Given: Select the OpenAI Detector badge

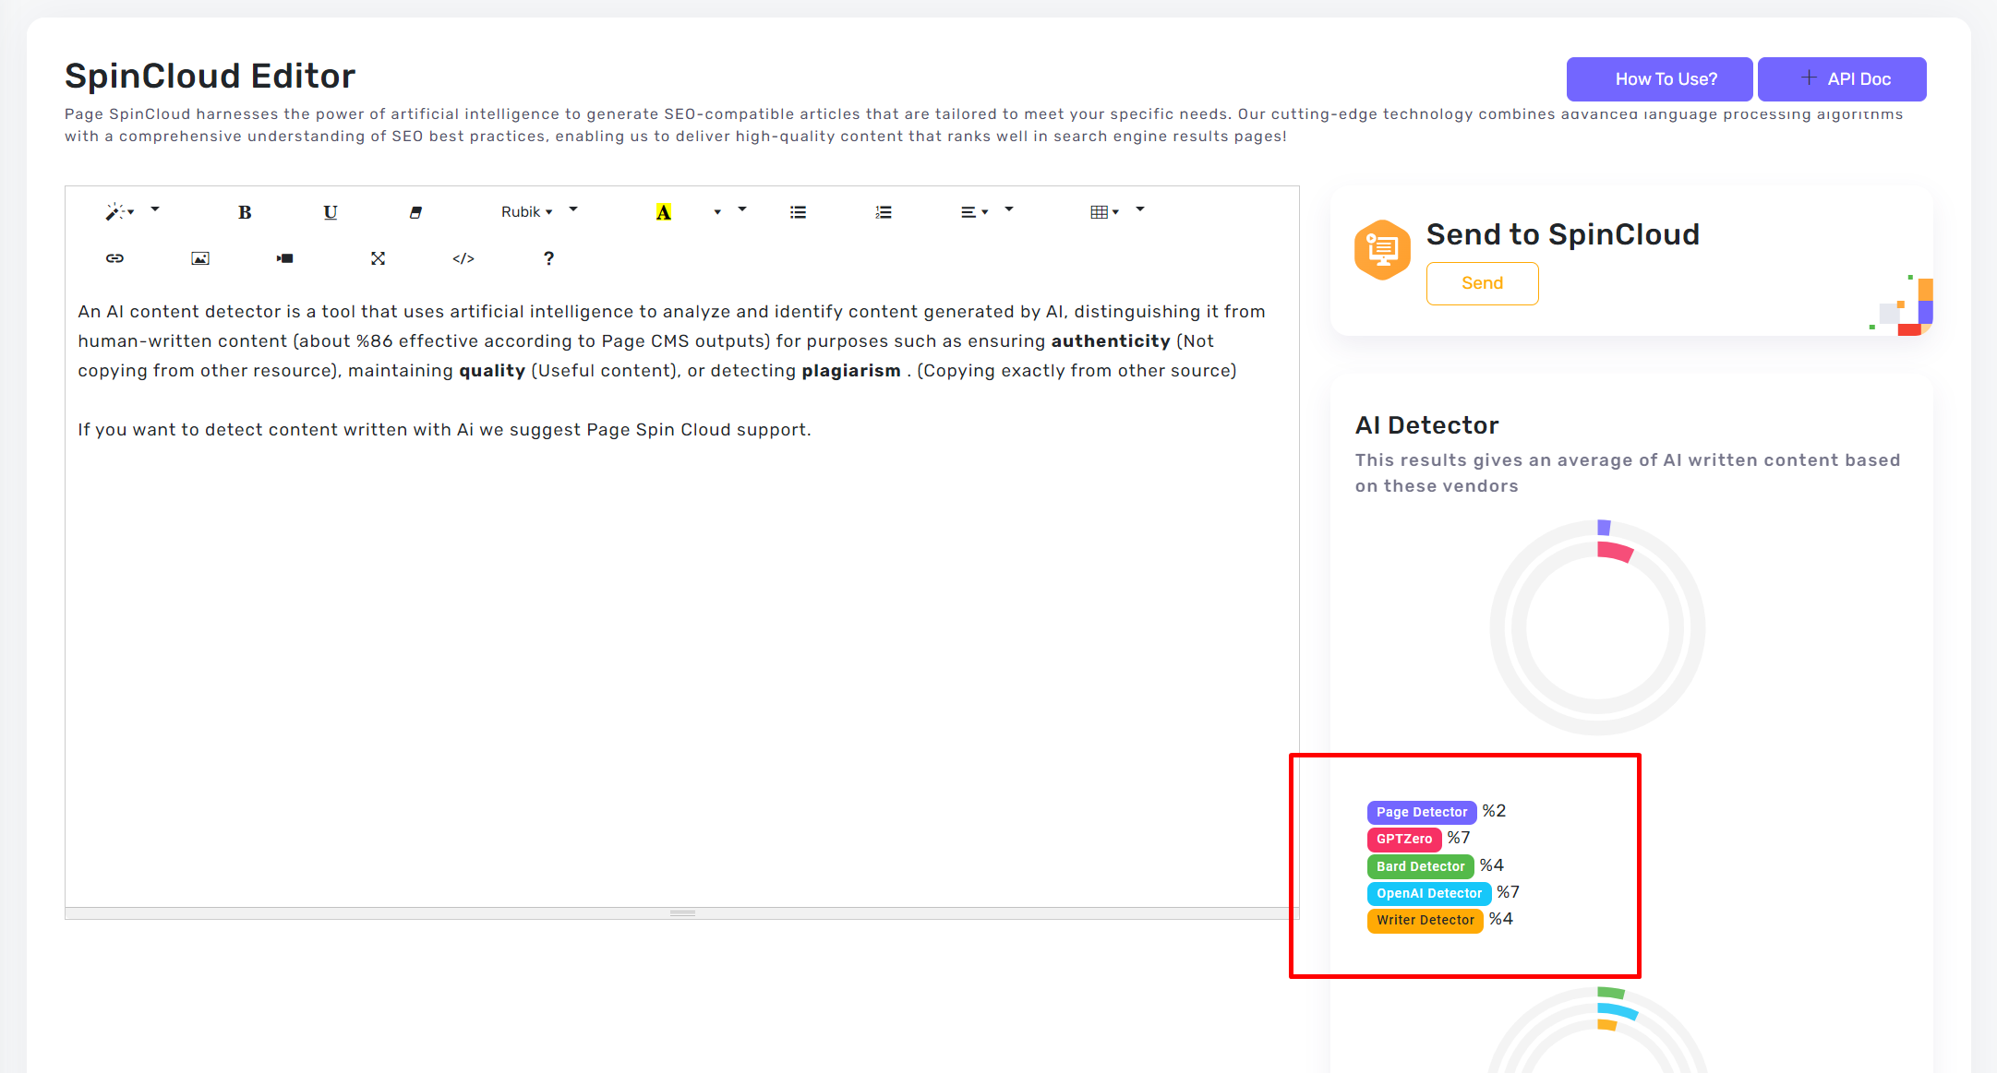Looking at the screenshot, I should pos(1429,893).
